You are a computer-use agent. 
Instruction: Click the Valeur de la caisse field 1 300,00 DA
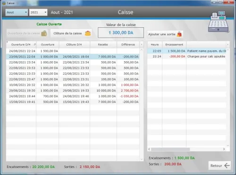121,32
